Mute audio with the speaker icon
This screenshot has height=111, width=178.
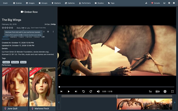click(x=98, y=91)
